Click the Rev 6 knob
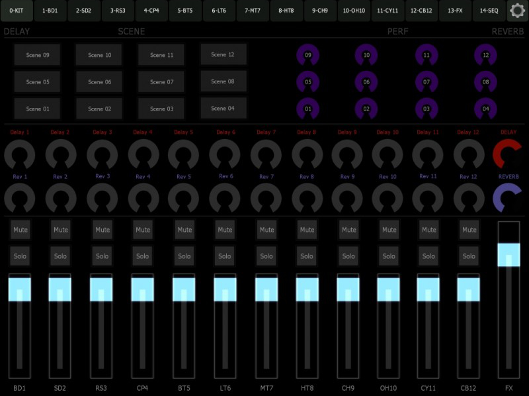 tap(225, 197)
